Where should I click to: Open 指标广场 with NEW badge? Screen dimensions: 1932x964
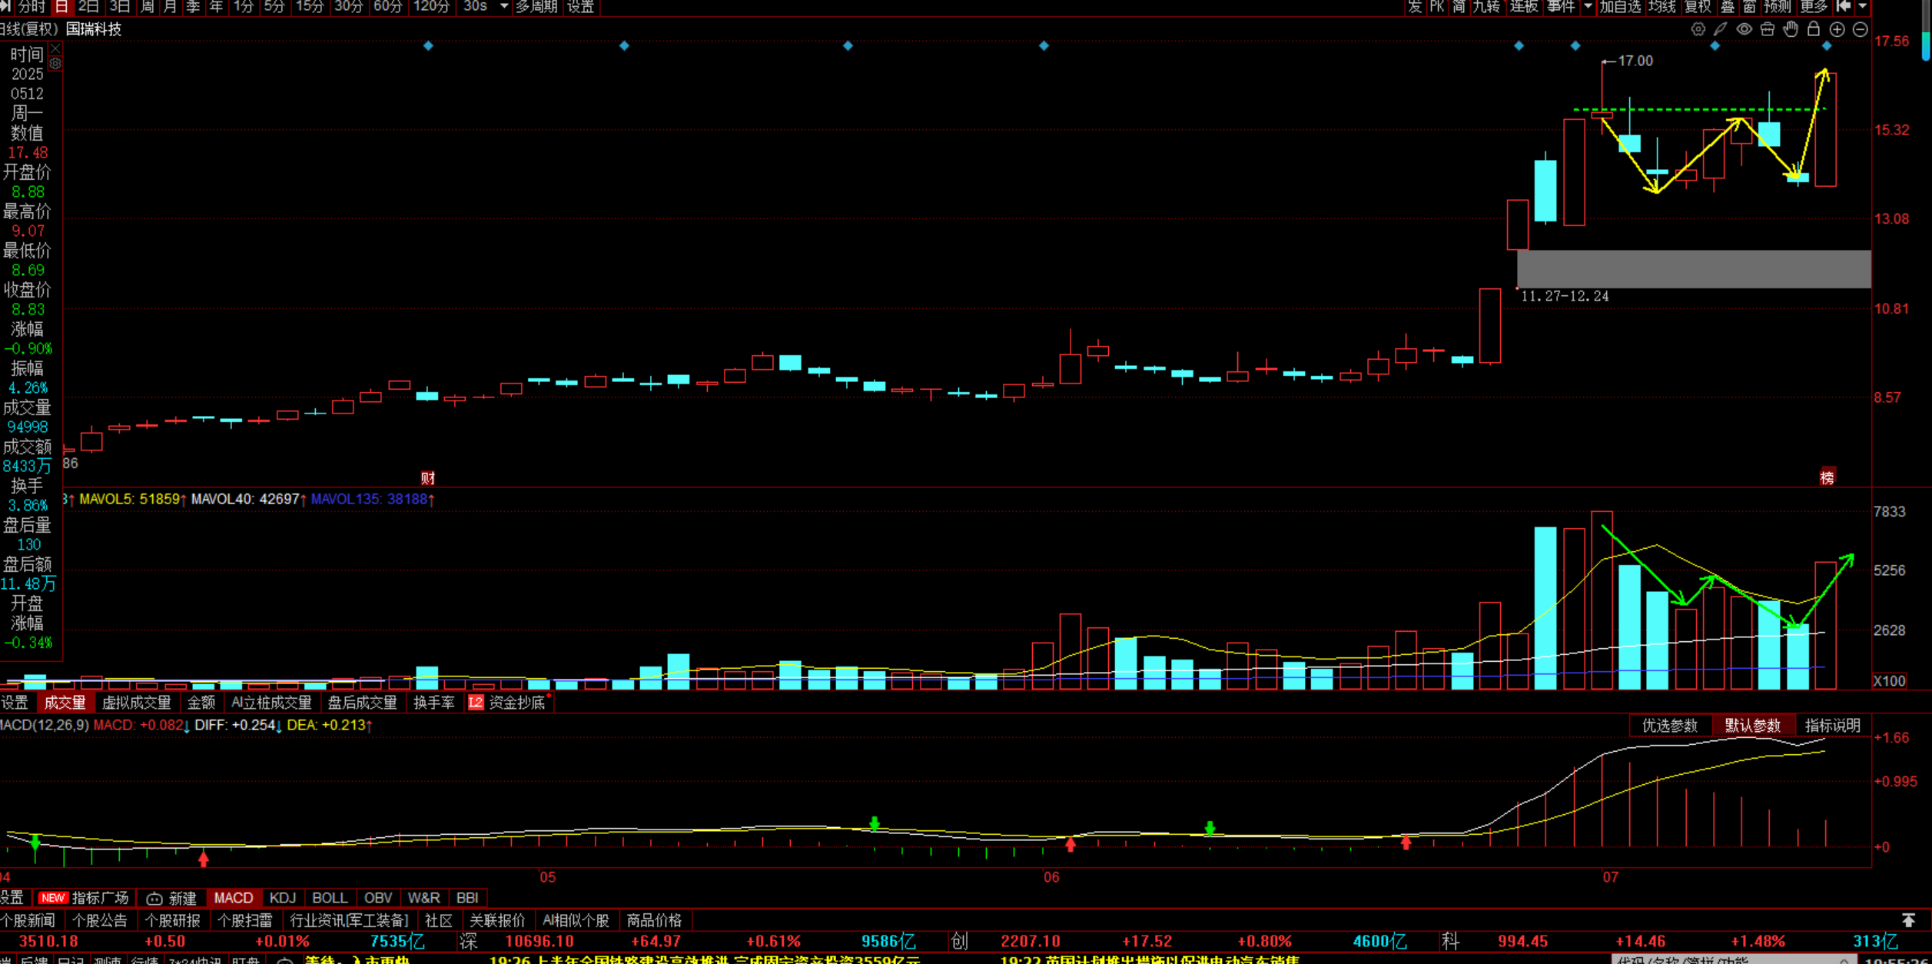point(85,898)
